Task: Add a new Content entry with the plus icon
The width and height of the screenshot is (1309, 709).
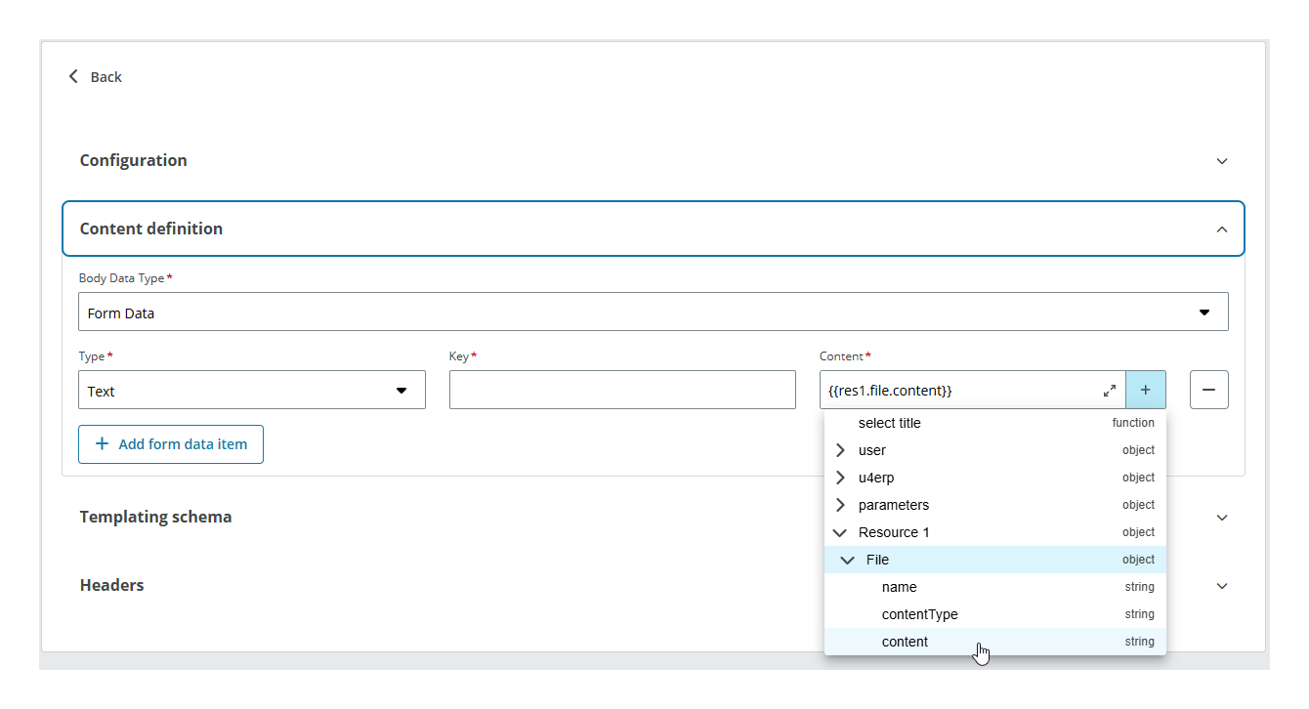Action: [x=1145, y=389]
